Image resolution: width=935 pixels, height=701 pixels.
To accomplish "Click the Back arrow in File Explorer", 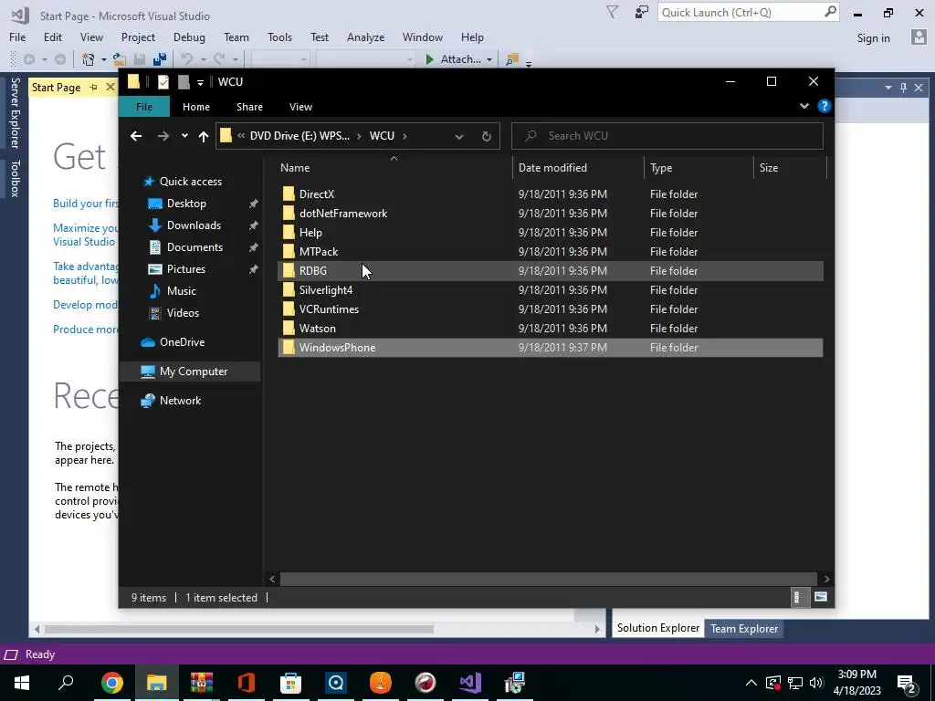I will [x=136, y=136].
